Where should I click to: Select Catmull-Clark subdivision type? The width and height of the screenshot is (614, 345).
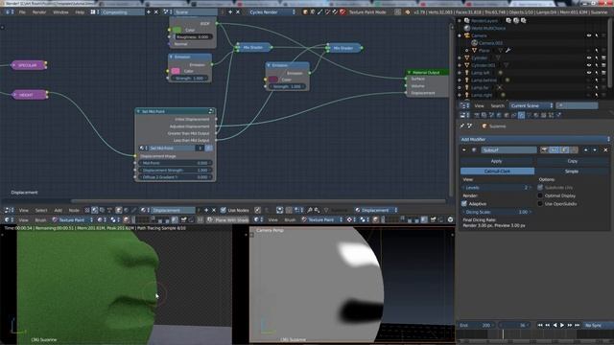497,172
